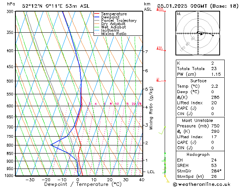242x187 pixels.
Task: Click the PW (cm) value 1.15
Action: [216, 74]
